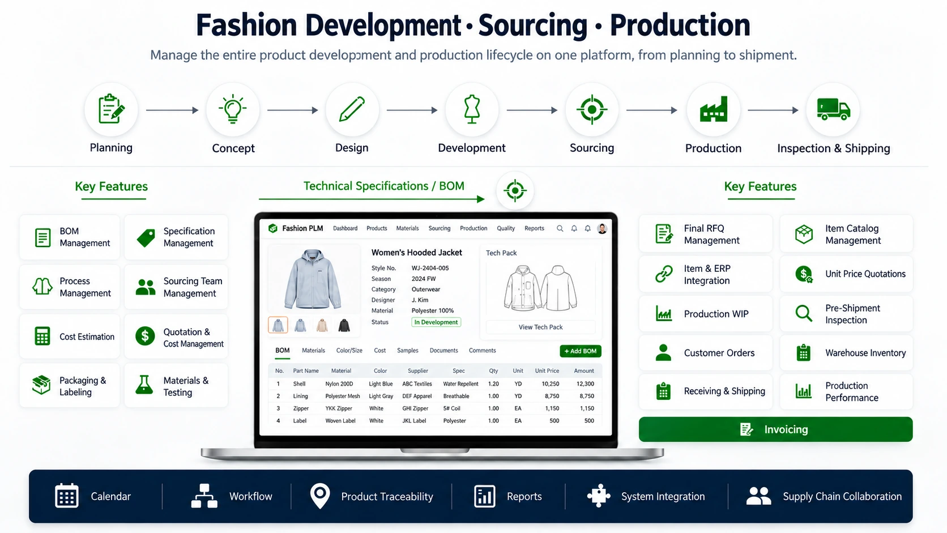Viewport: 947px width, 533px height.
Task: Choose the Production factory icon in the lifecycle
Action: click(x=713, y=109)
